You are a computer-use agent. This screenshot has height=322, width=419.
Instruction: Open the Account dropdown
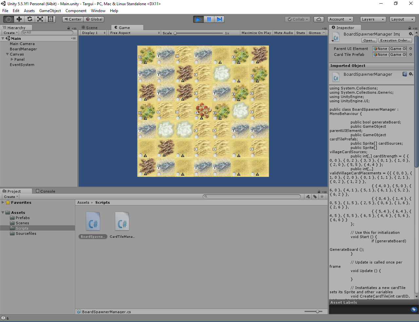click(340, 19)
